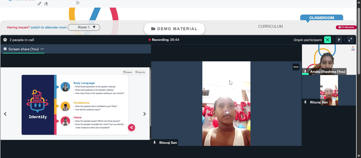This screenshot has height=158, width=361.
Task: Open Screen share options three-dot menu
Action: click(42, 49)
